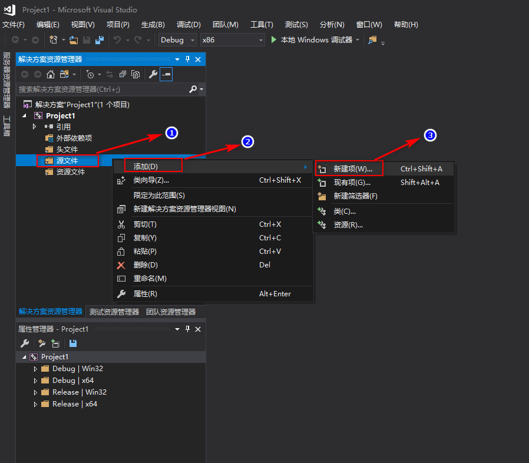Screen dimensions: 529x463
Task: Click Sync with Active Document icon
Action: point(110,74)
